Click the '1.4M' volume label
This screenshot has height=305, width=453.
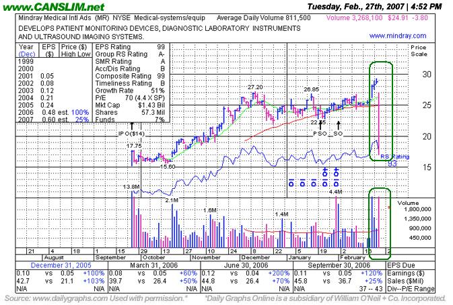point(281,214)
